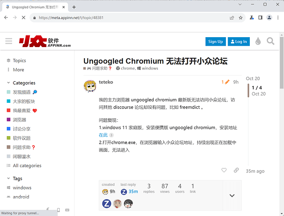Image resolution: width=284 pixels, height=216 pixels.
Task: Click the 9h post timestamp
Action: point(236,82)
